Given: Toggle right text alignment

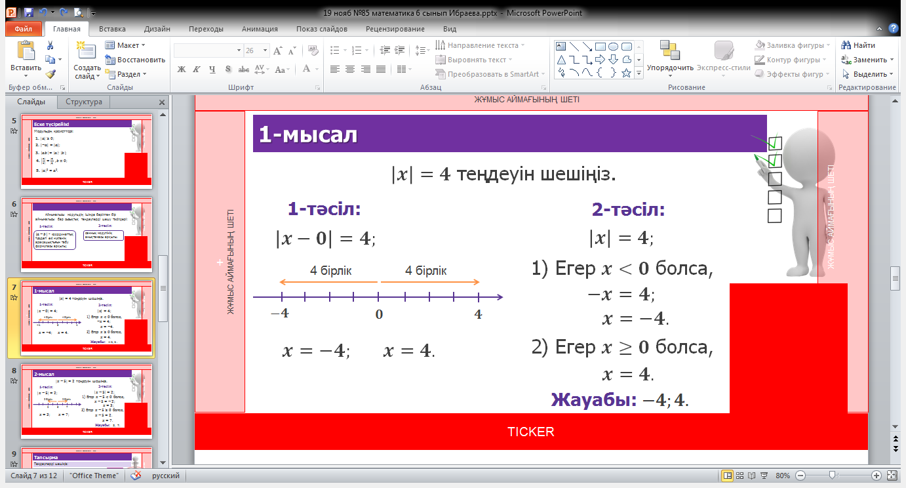Looking at the screenshot, I should point(366,69).
